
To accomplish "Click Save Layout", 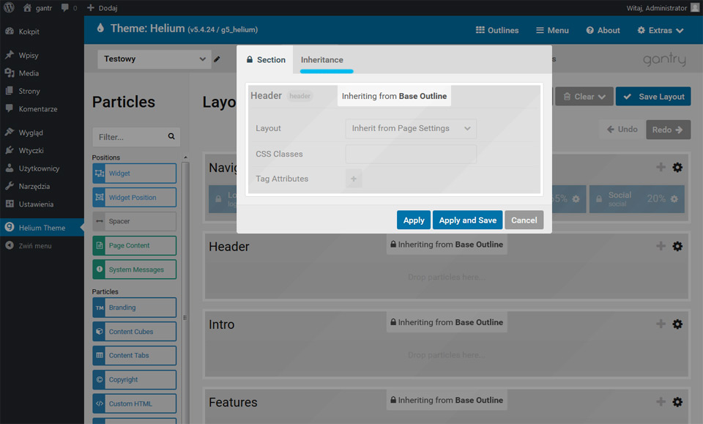I will (x=653, y=97).
